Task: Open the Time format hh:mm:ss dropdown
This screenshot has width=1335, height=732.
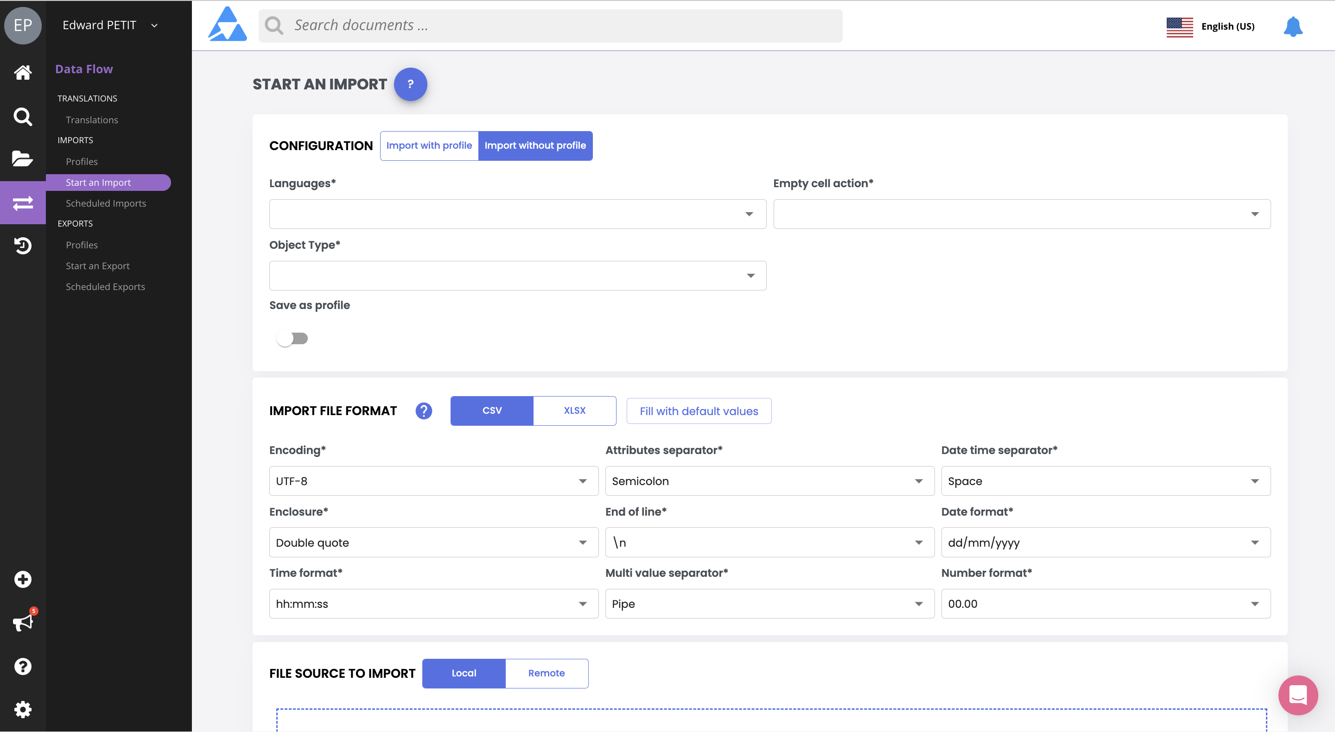Action: 434,604
